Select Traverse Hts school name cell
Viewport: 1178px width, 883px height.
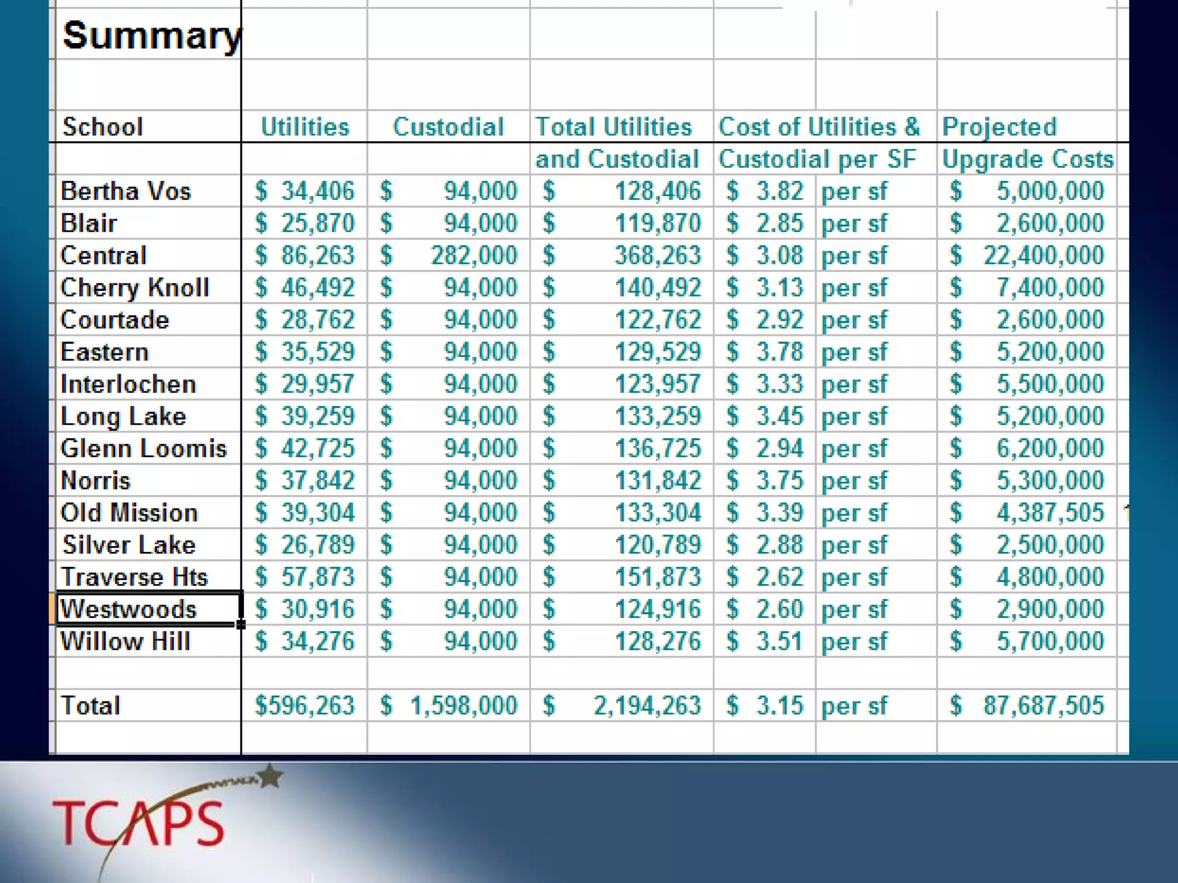point(133,577)
